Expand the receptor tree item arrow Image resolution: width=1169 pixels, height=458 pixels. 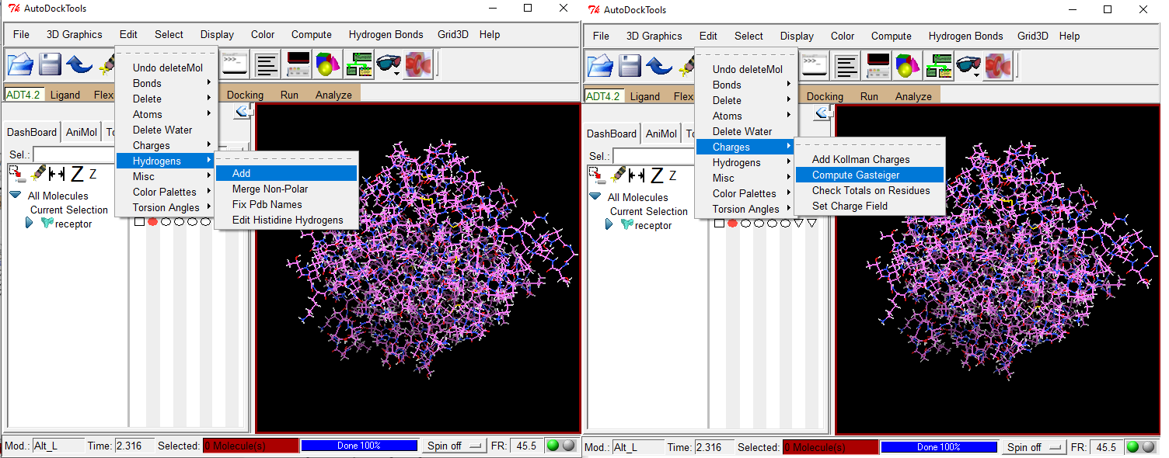tap(30, 224)
